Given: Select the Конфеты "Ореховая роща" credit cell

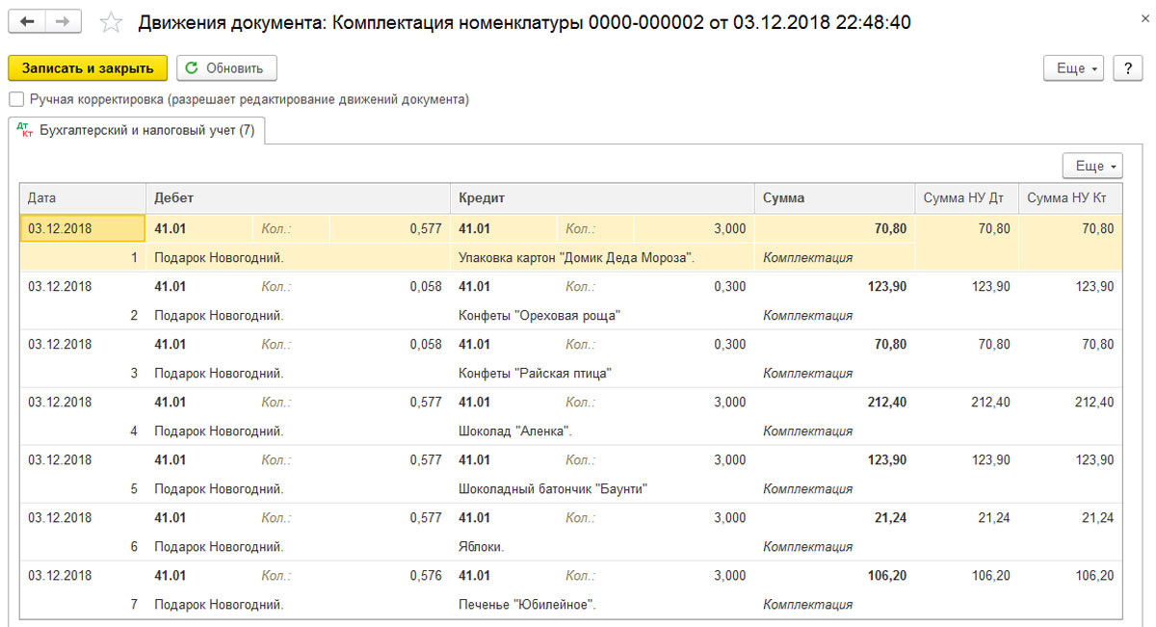Looking at the screenshot, I should [x=539, y=316].
